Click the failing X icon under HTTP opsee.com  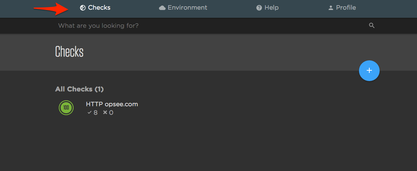click(x=105, y=113)
